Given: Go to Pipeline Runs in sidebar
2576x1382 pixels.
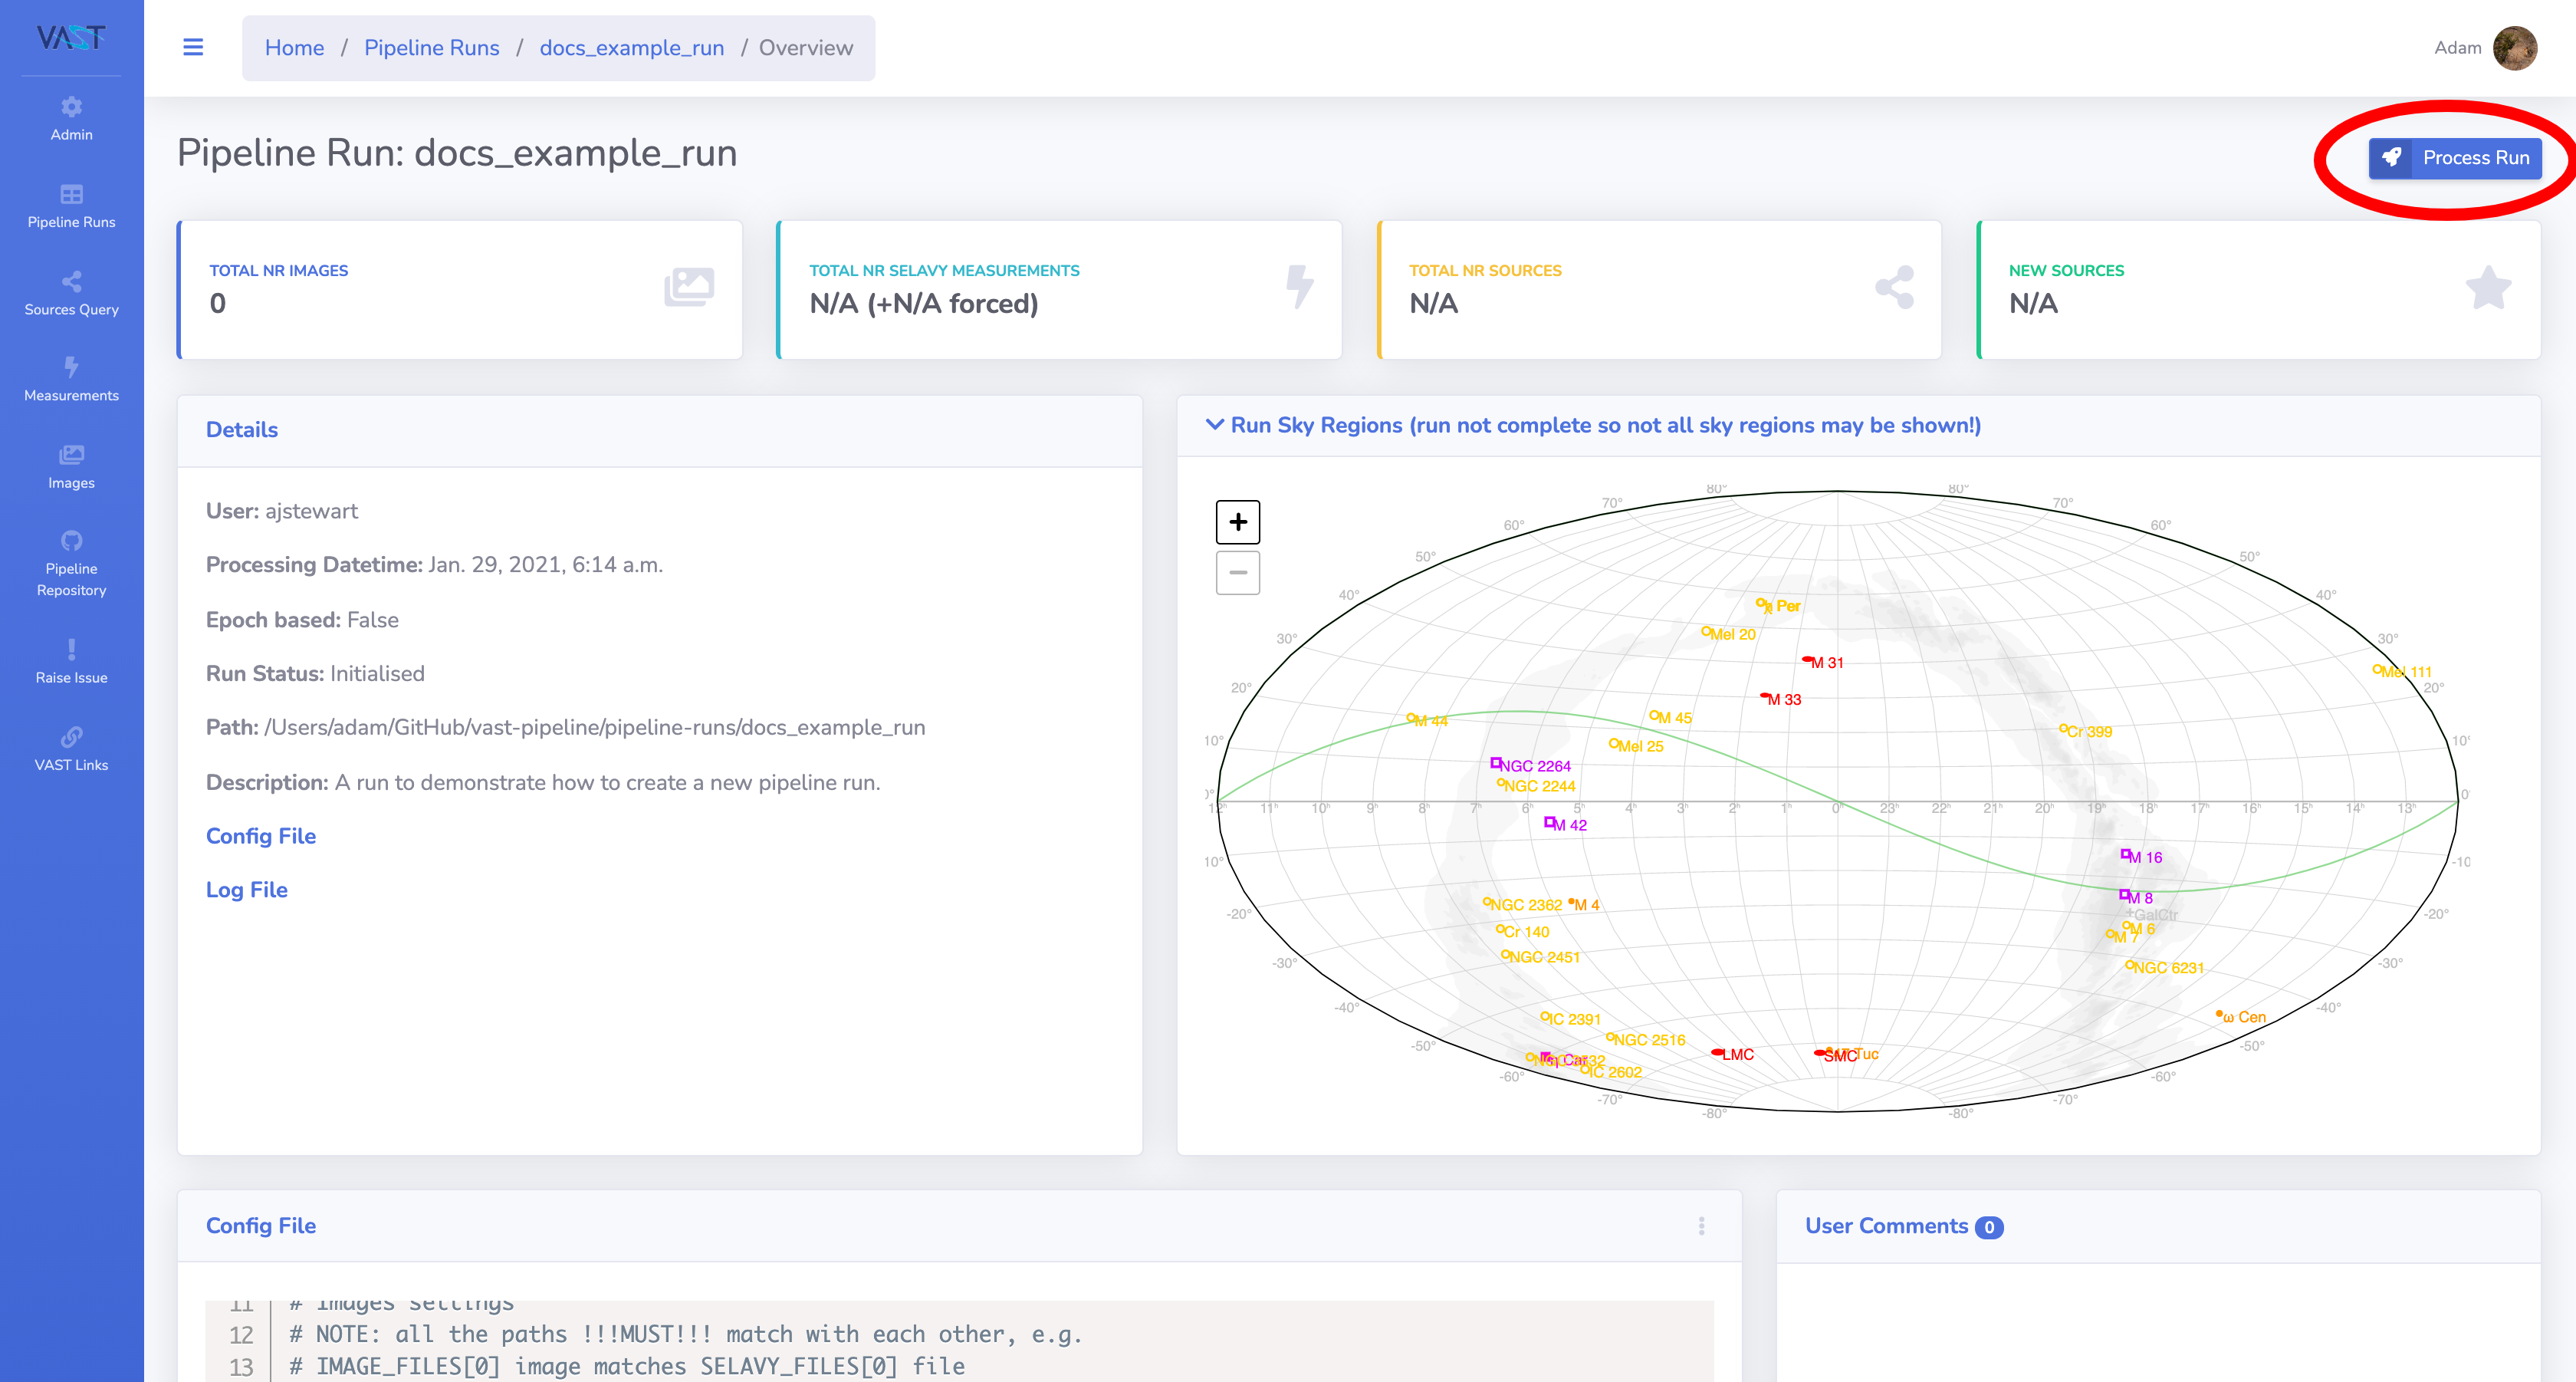Looking at the screenshot, I should pos(71,206).
